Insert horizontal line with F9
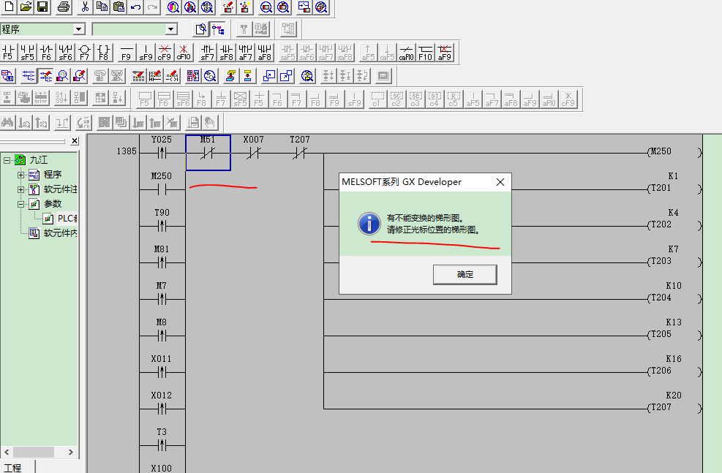Screen dimensions: 722x473 tap(127, 52)
